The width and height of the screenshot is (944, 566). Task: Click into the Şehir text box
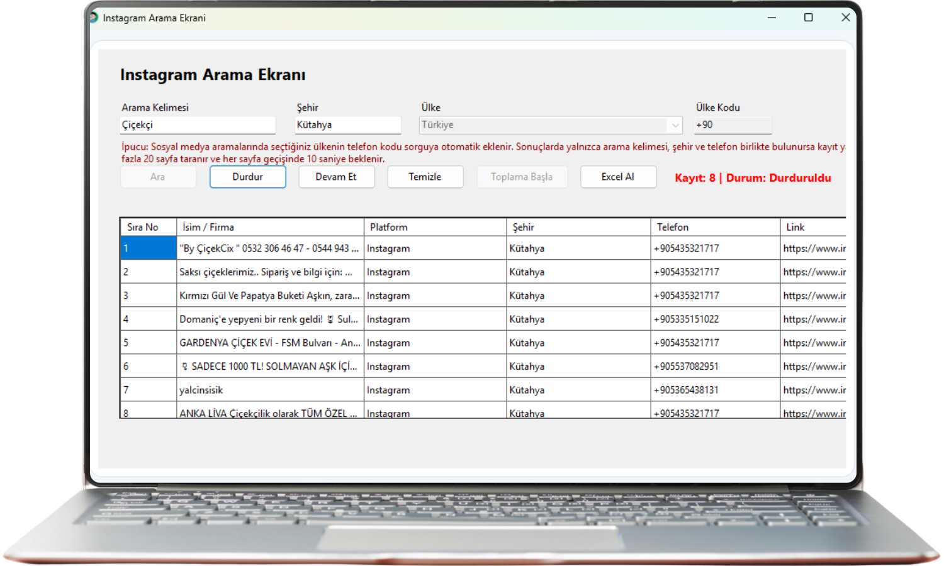coord(347,125)
